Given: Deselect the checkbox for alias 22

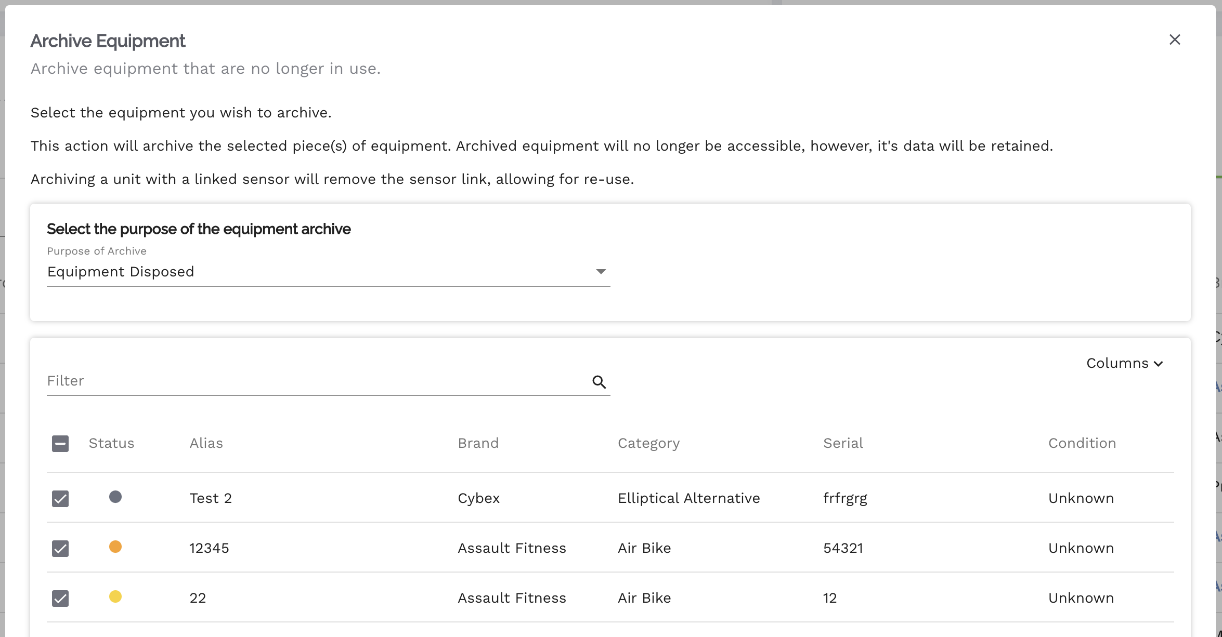Looking at the screenshot, I should click(60, 599).
